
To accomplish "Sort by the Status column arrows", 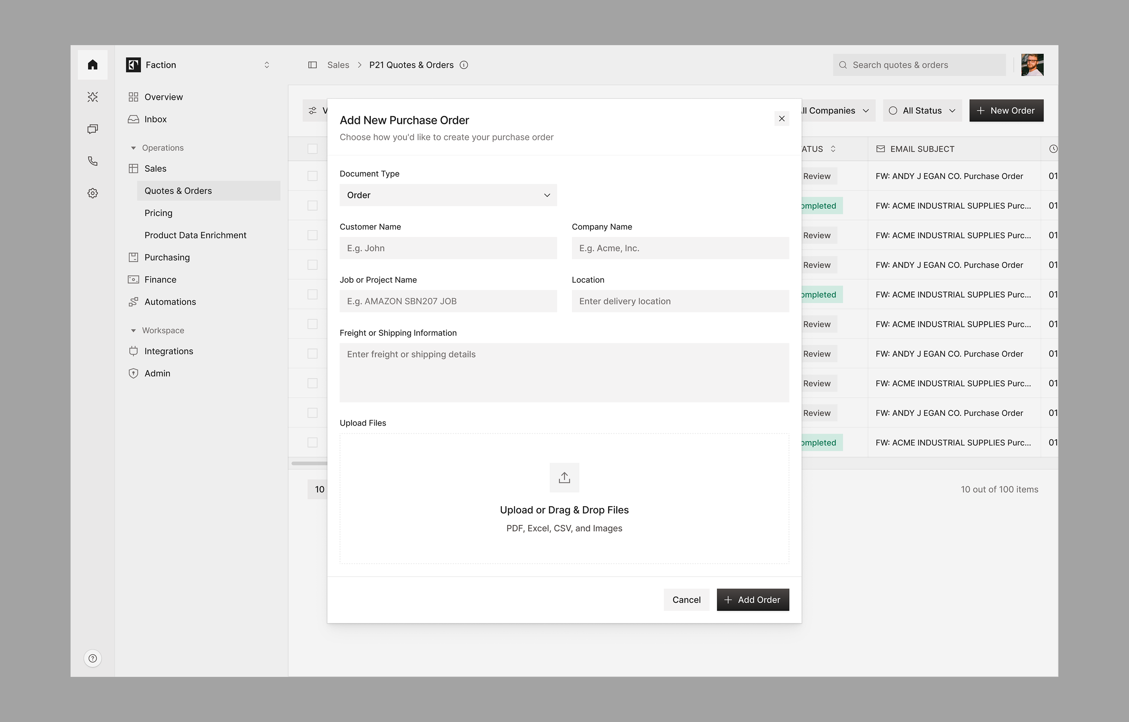I will click(833, 149).
